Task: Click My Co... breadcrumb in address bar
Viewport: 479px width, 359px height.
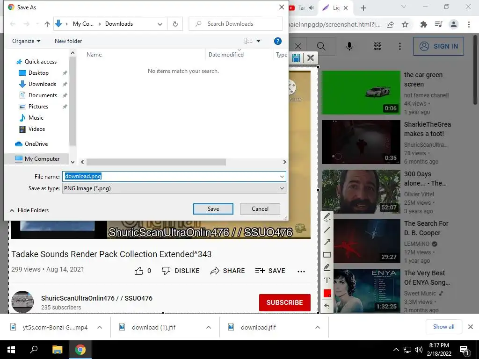Action: 83,24
